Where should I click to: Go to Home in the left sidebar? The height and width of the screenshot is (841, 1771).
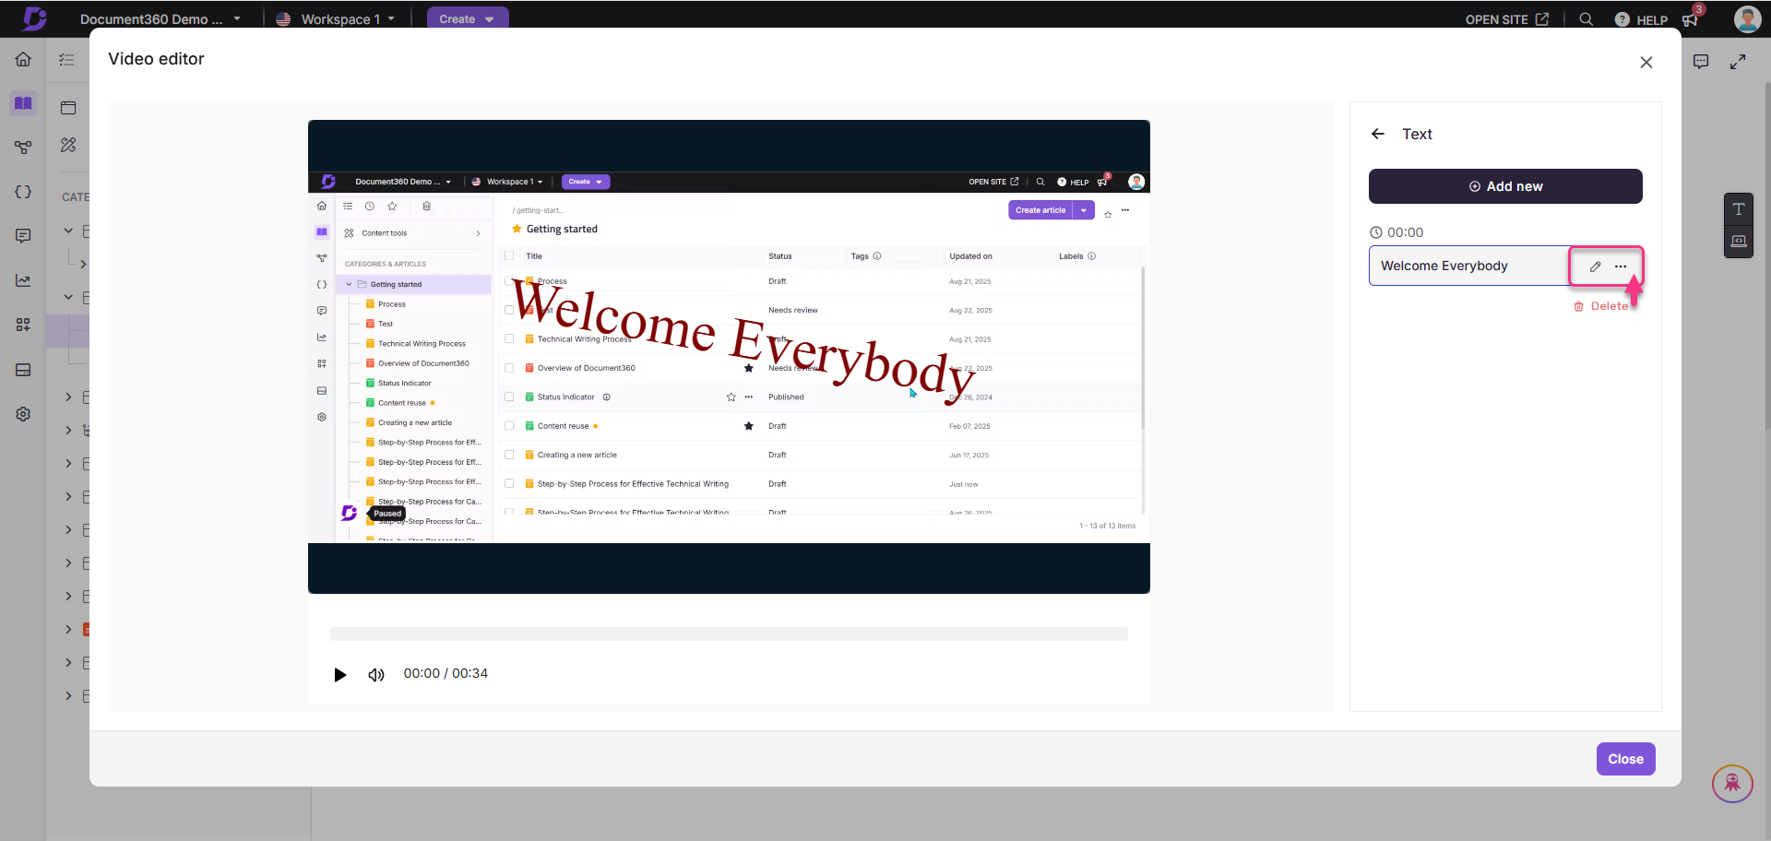click(x=23, y=59)
